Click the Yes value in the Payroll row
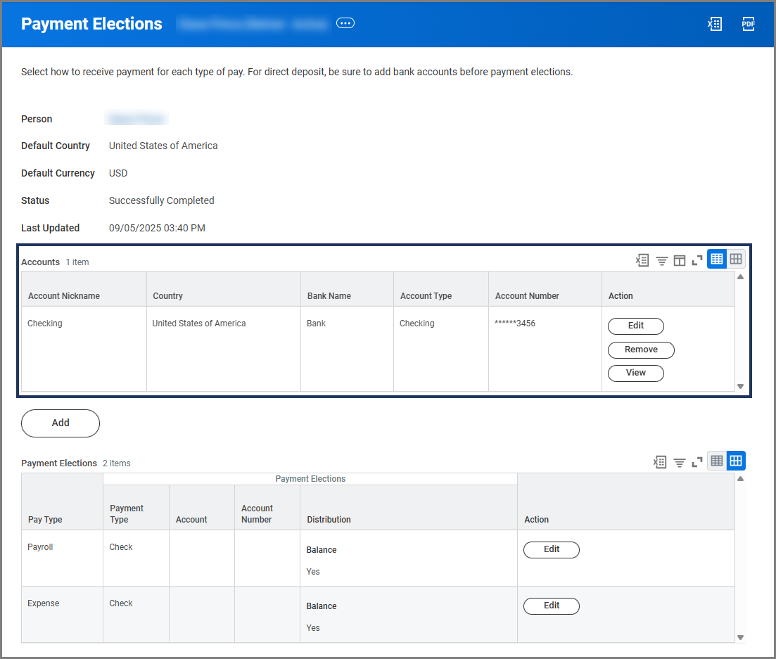The width and height of the screenshot is (776, 659). coord(313,572)
